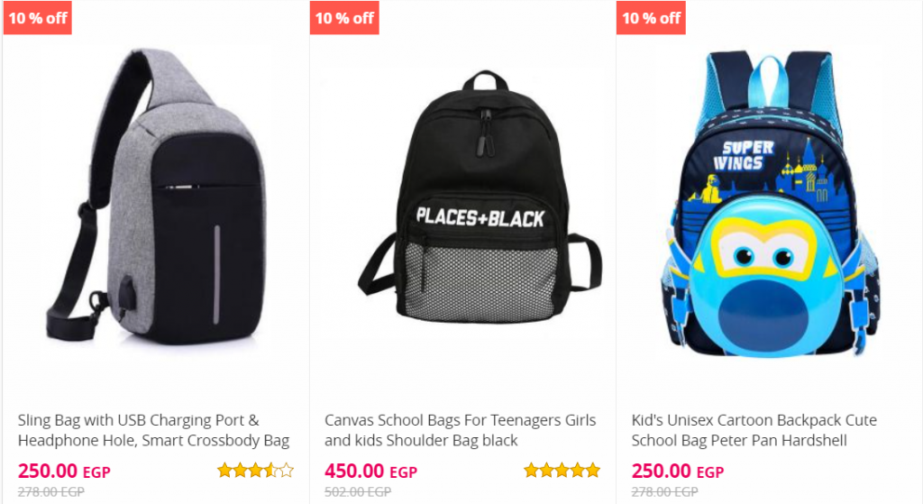Click the 10 % off badge on kids backpack
This screenshot has width=923, height=504.
tap(651, 18)
